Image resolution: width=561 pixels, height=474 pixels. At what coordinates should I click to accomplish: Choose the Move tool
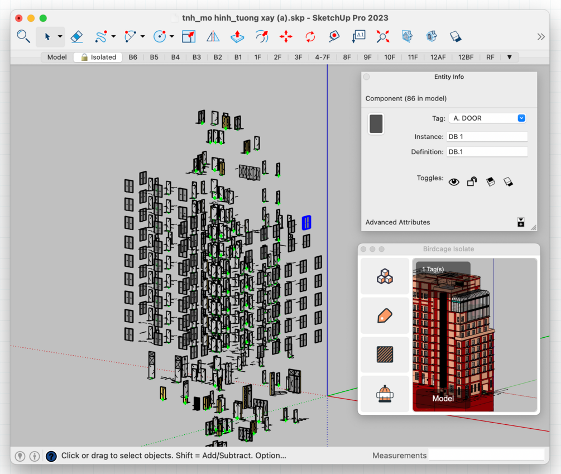tap(286, 37)
